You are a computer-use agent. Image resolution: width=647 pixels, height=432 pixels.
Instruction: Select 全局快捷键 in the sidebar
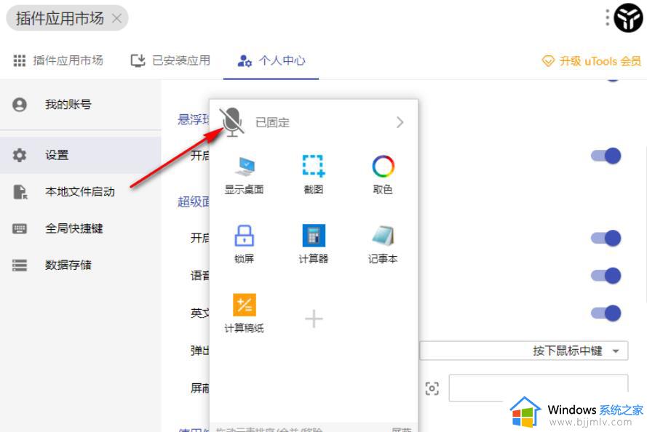[x=74, y=228]
